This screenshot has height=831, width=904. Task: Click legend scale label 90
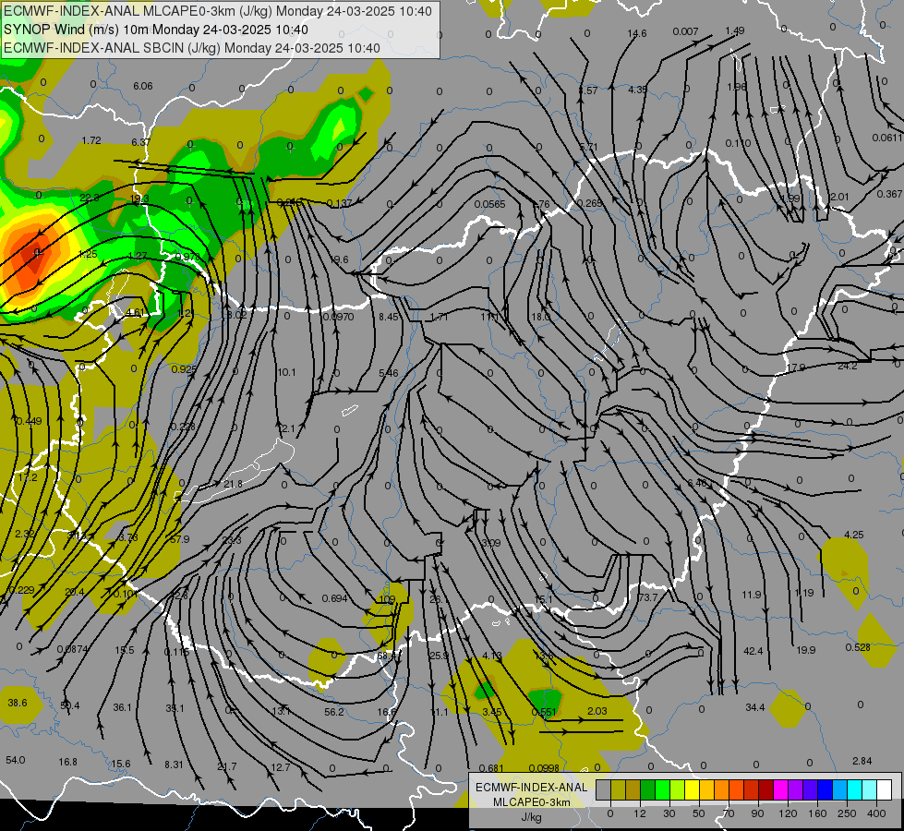757,813
